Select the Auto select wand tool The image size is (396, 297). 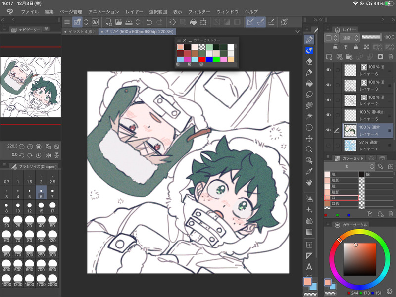pyautogui.click(x=309, y=116)
